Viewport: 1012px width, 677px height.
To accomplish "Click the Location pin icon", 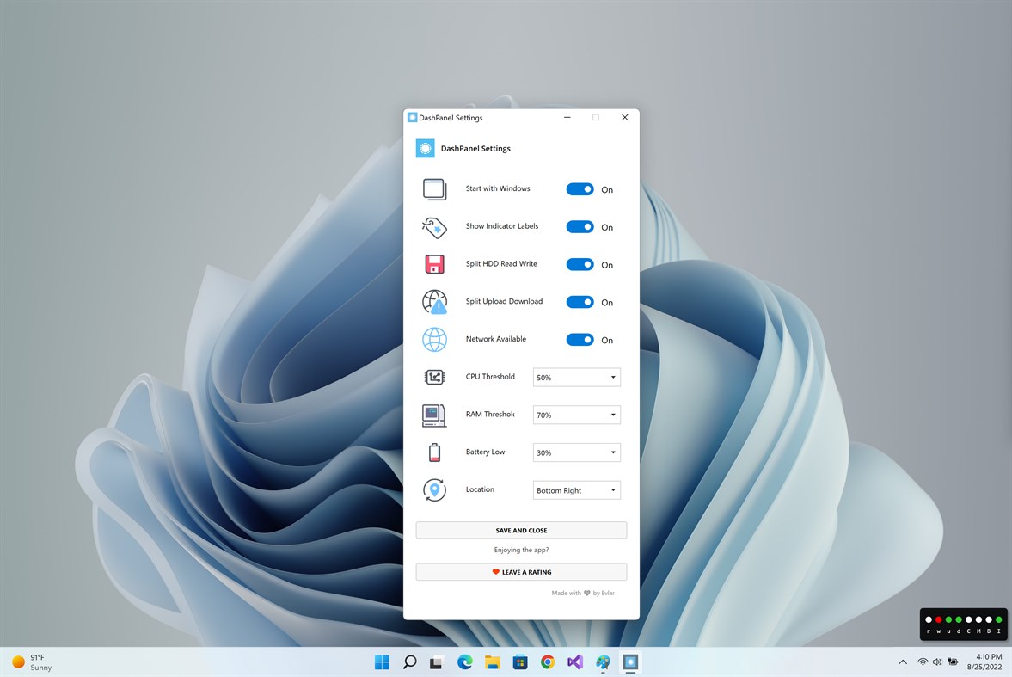I will point(434,489).
